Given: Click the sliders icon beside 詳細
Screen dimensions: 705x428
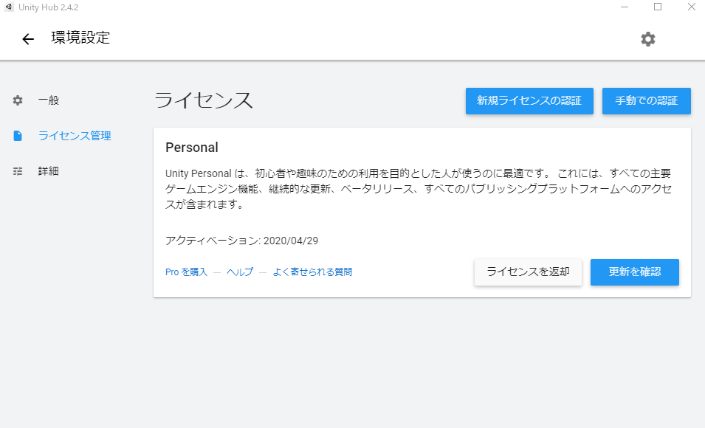Looking at the screenshot, I should click(x=18, y=171).
